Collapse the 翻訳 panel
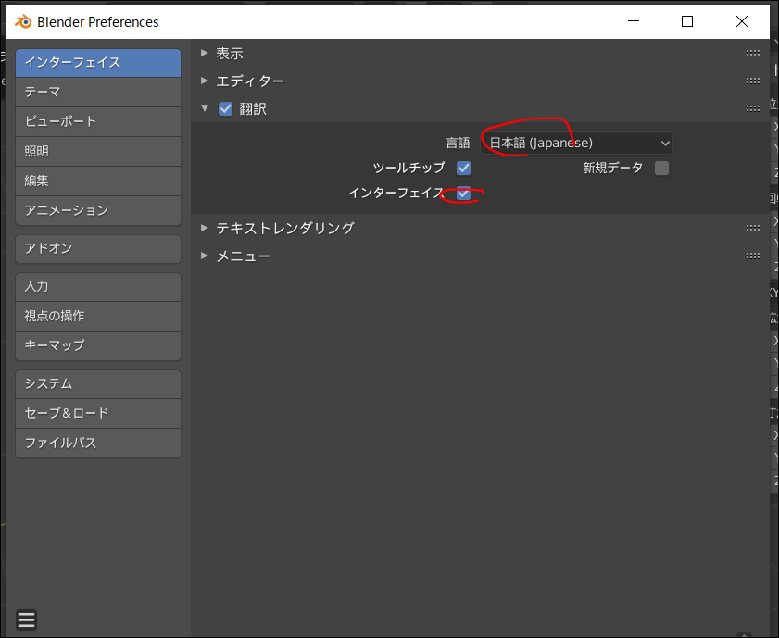Screen dimensions: 779x638 click(204, 108)
